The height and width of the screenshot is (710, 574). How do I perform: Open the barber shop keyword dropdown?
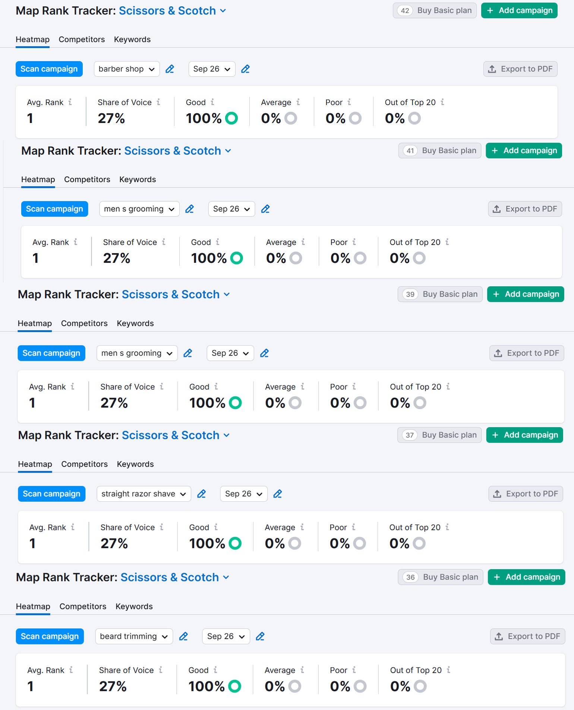(127, 69)
